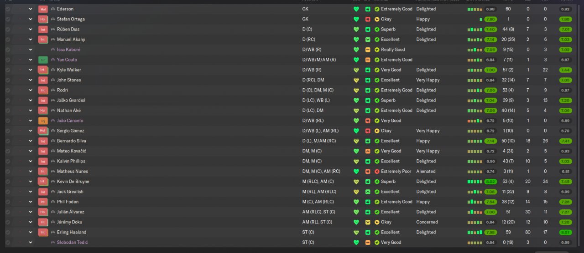Open the chevron dropdown for Mateo Kovačić

point(31,151)
